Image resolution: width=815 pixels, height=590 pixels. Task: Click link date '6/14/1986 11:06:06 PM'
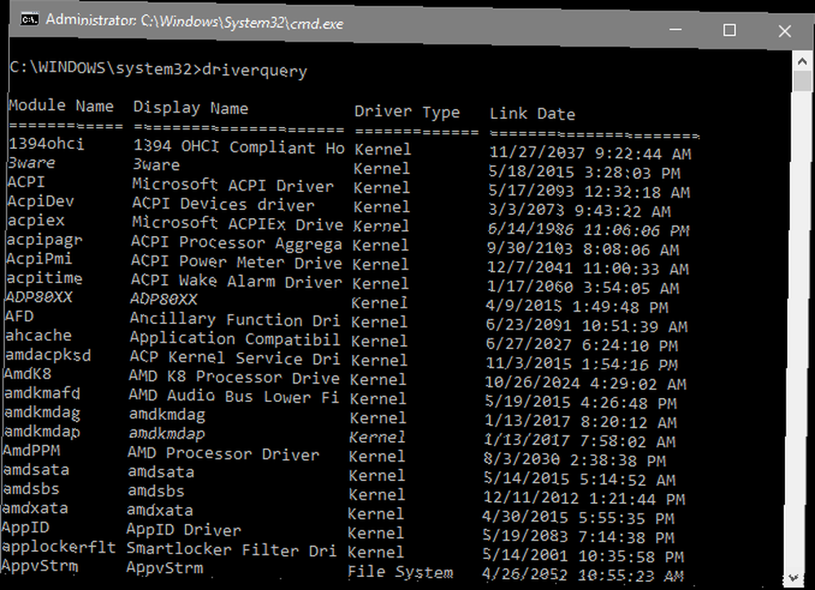coord(588,229)
